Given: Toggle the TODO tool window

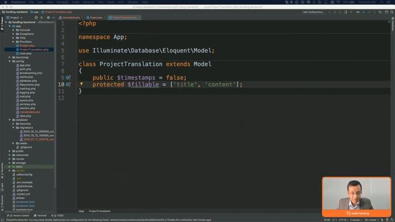Looking at the screenshot, I should [x=57, y=216].
